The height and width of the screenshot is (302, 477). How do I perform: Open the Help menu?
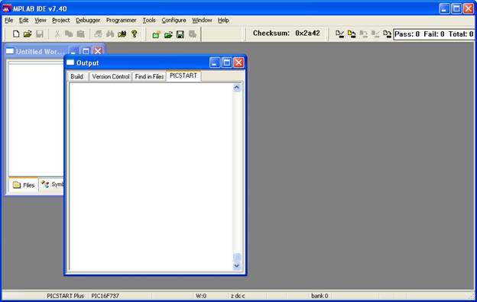(223, 21)
